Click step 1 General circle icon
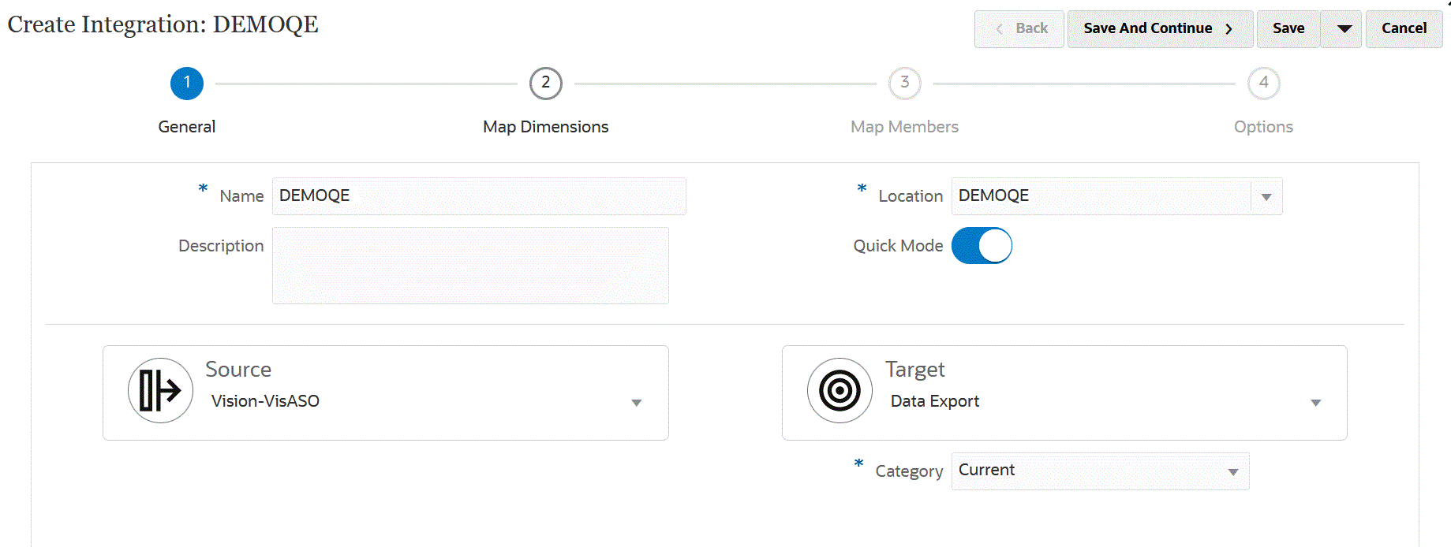This screenshot has height=547, width=1451. [x=187, y=84]
